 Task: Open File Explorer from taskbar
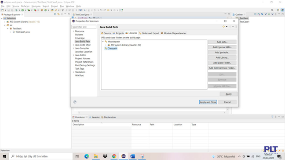(96, 156)
